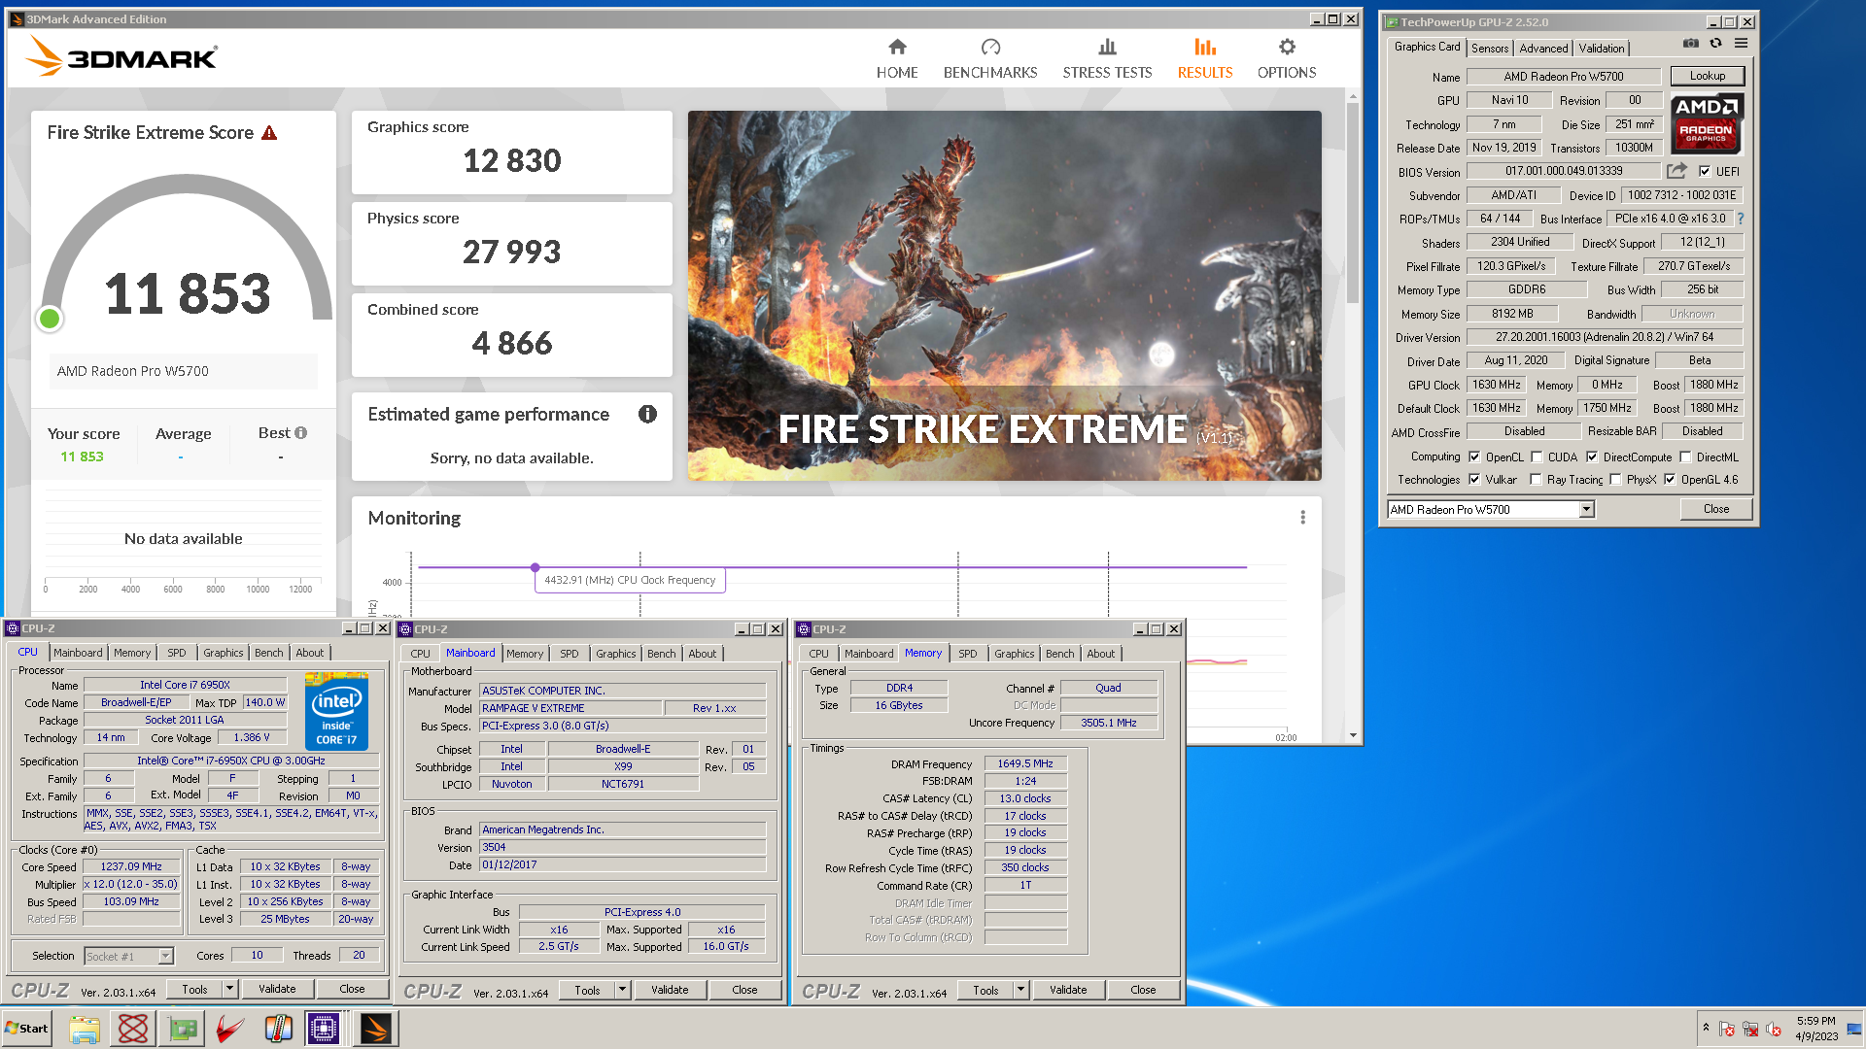Screen dimensions: 1866x1049
Task: Click the BIOS export share icon in GPU-Z
Action: pos(1677,171)
